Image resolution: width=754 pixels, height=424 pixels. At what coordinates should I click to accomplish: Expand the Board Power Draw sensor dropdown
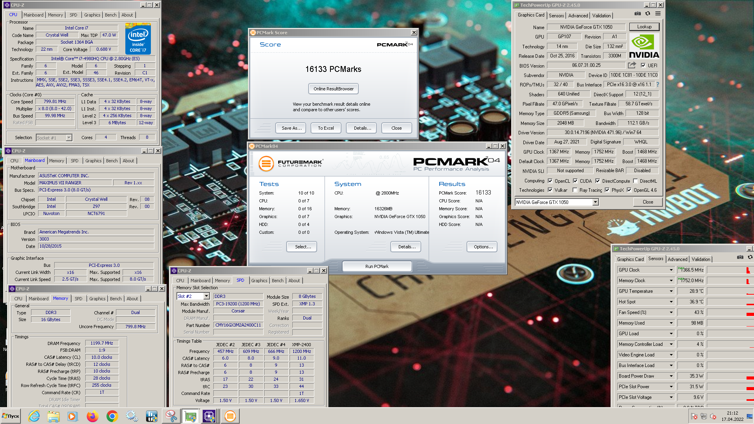[671, 376]
